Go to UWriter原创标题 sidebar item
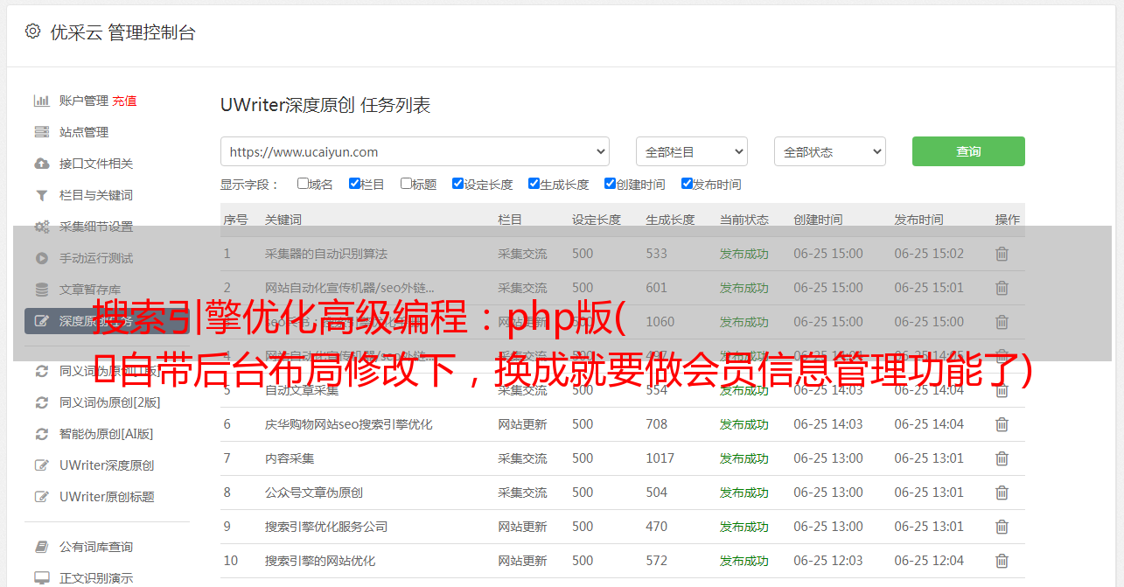The image size is (1124, 587). (107, 497)
